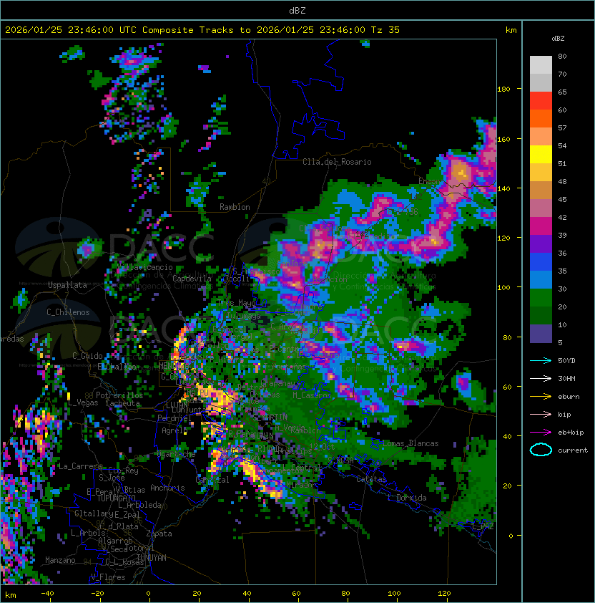Click the 'dBZ' title at the top
The height and width of the screenshot is (603, 595).
pos(297,11)
